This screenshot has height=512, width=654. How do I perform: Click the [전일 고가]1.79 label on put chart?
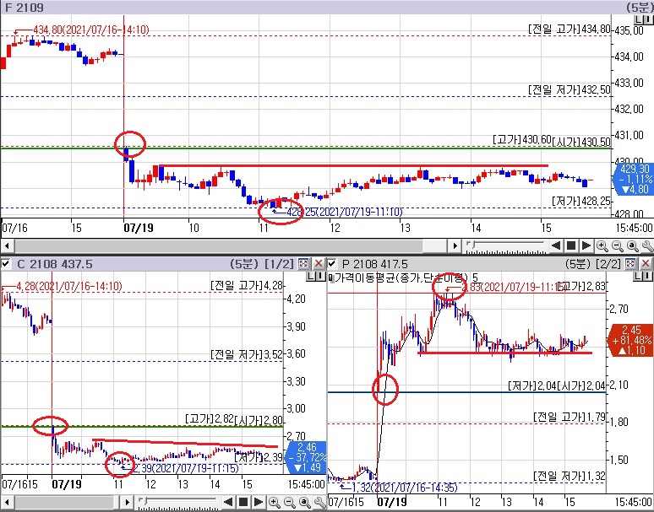click(570, 417)
